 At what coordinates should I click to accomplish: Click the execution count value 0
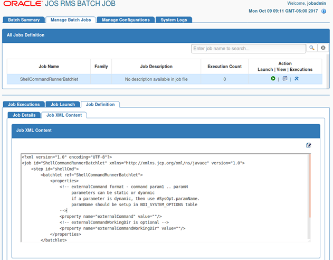coord(224,79)
